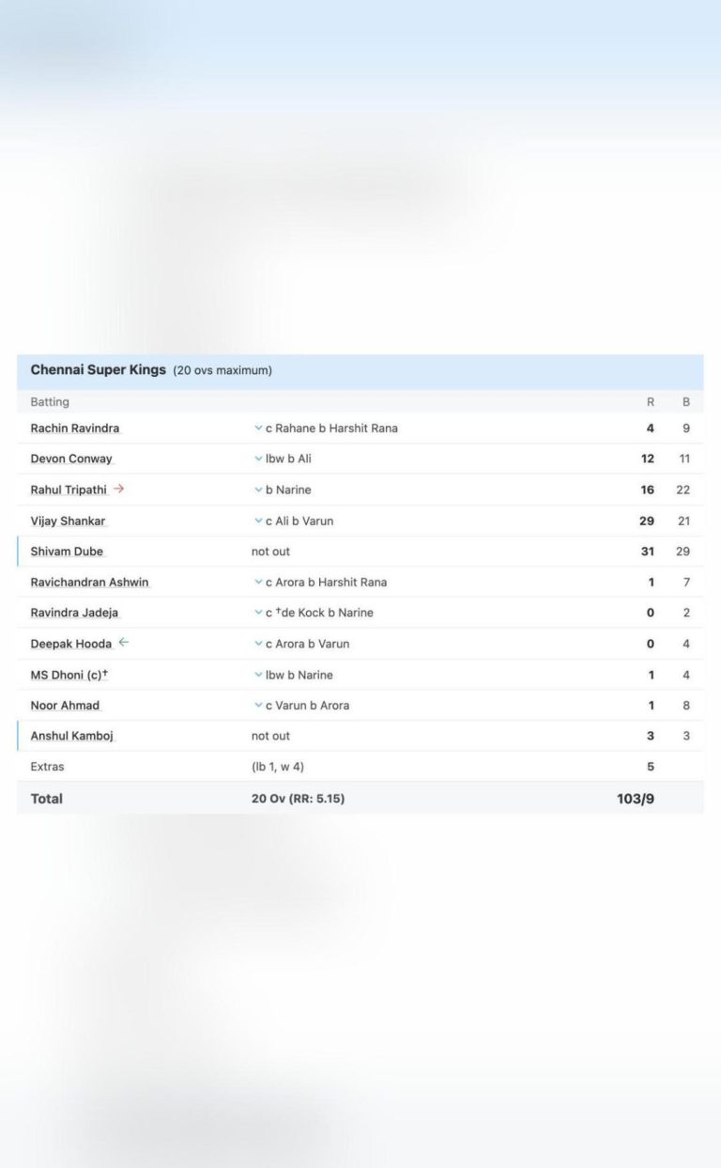721x1168 pixels.
Task: Expand Ravindra Jadeja's c de Kock chevron
Action: (258, 613)
